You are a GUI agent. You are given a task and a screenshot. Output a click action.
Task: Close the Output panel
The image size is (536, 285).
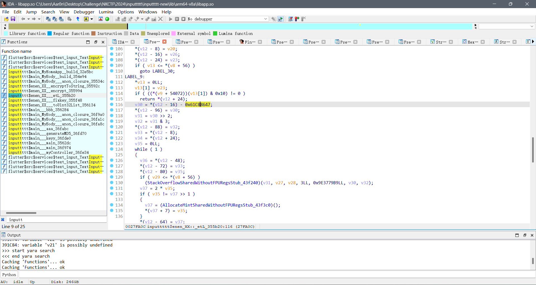(532, 235)
